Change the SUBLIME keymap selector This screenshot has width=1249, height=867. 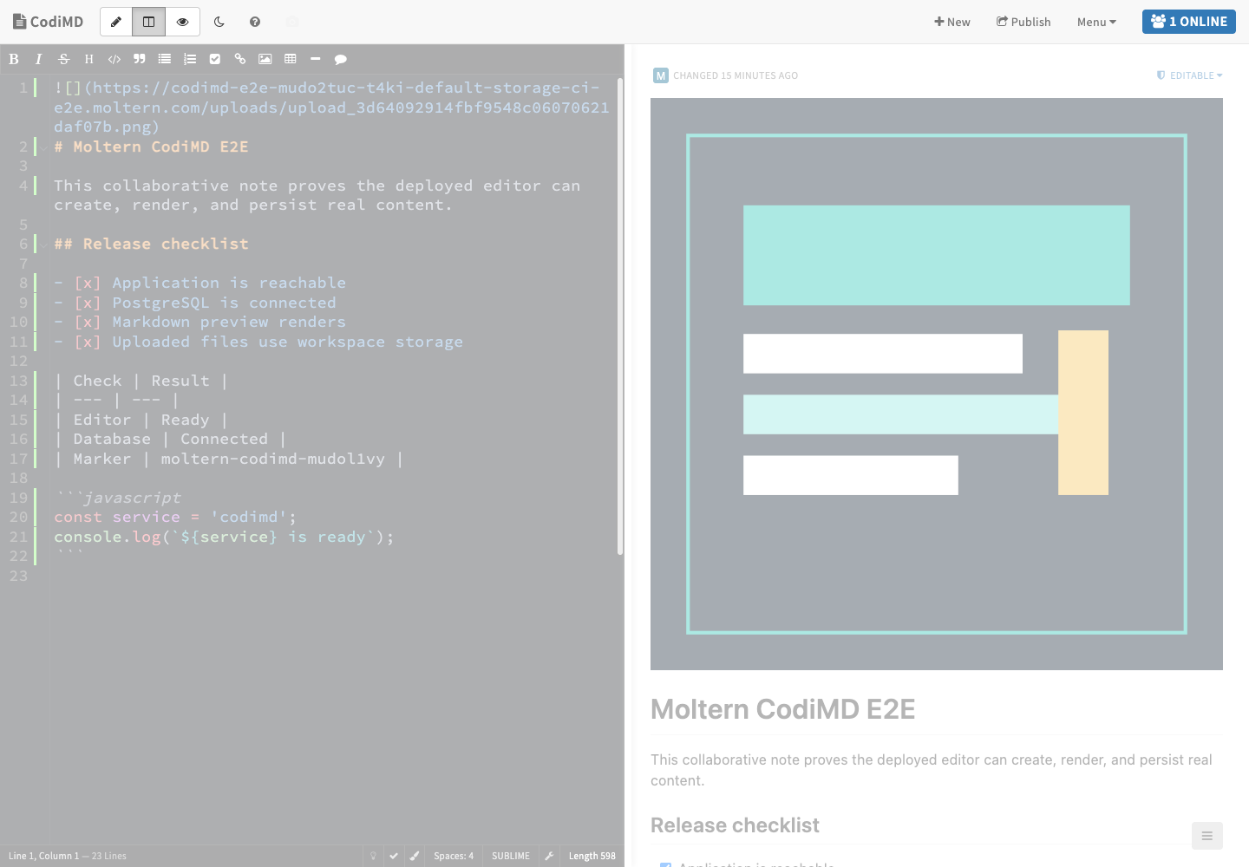pos(511,856)
